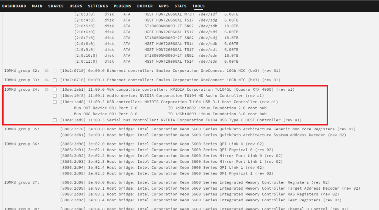This screenshot has width=379, height=210.
Task: Click the reset icon beside IOMMU group 33
Action: coord(47,80)
